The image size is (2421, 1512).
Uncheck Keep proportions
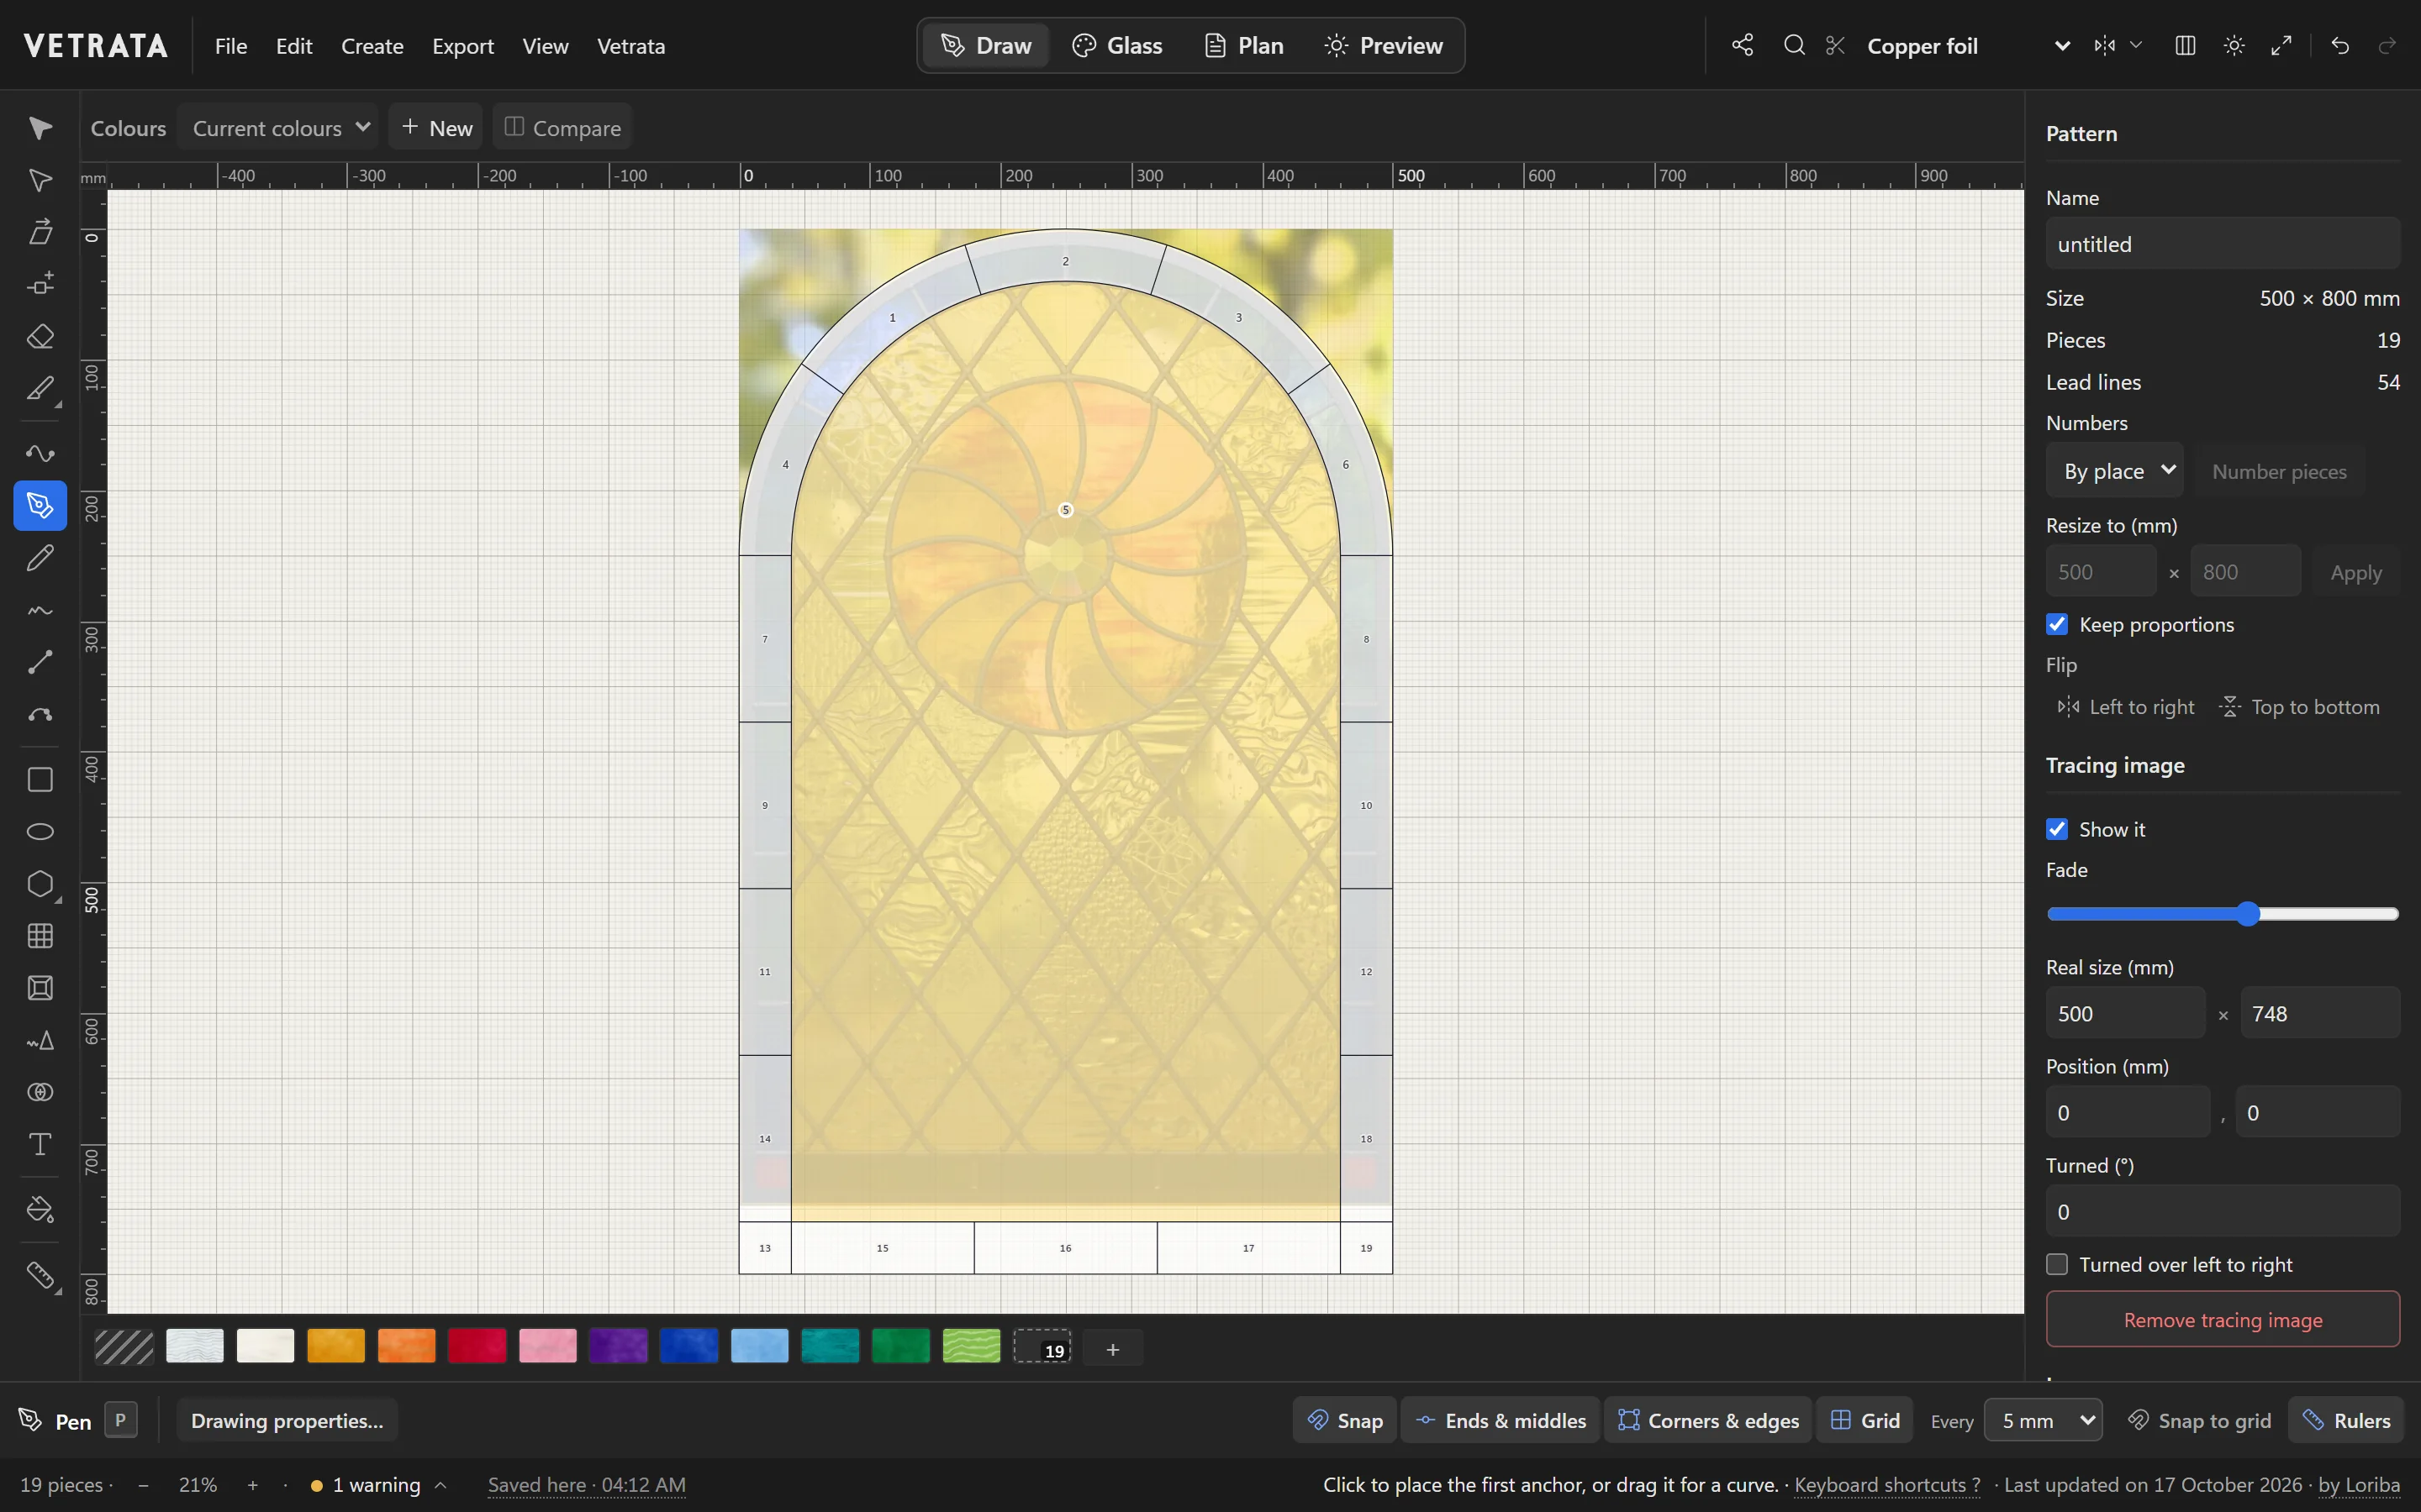click(2057, 624)
